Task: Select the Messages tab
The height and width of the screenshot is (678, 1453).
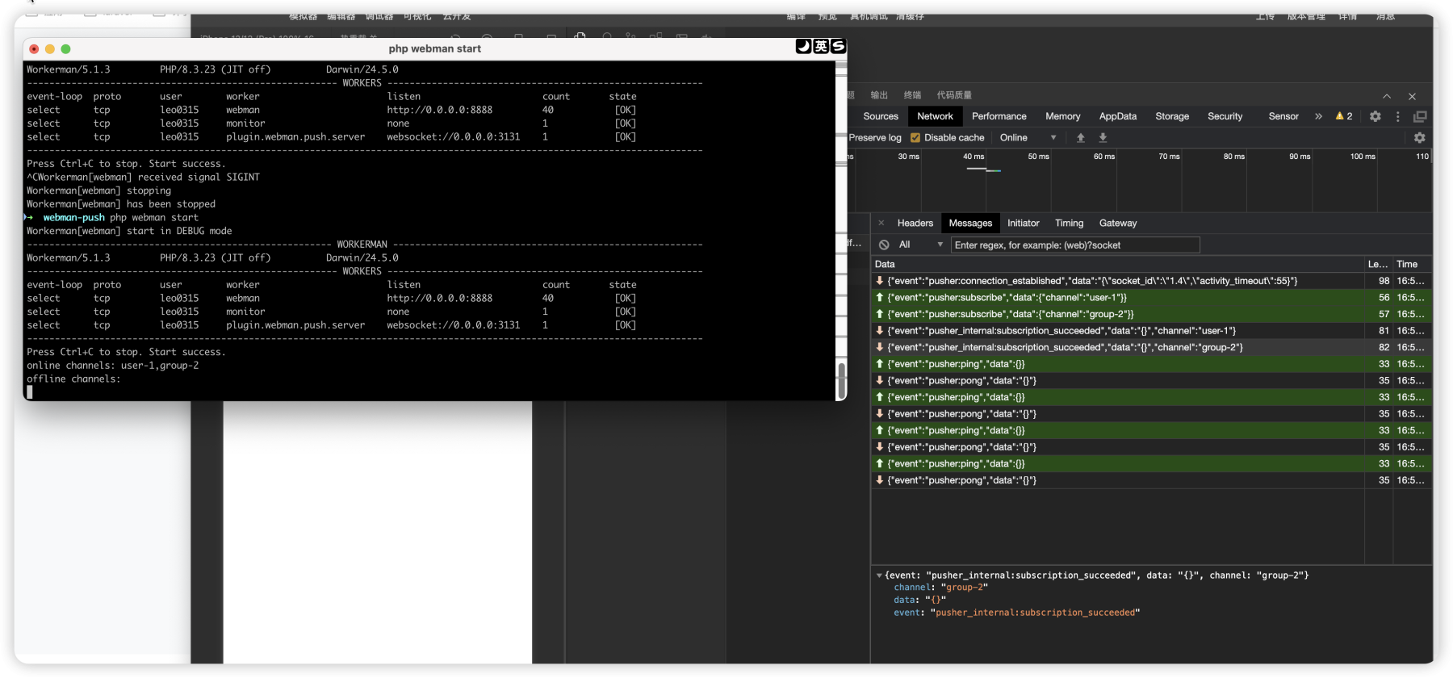Action: click(970, 223)
